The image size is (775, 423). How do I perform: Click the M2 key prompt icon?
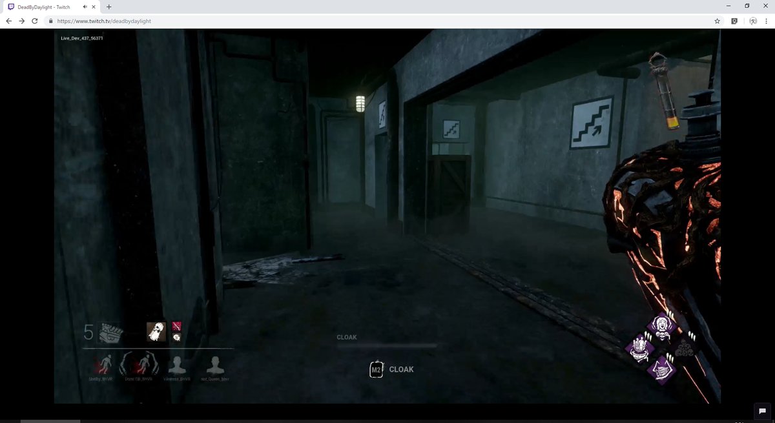pos(376,370)
